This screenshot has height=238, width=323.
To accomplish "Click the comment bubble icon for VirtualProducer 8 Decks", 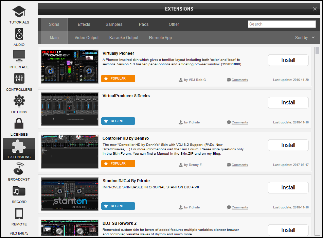I will pos(229,122).
